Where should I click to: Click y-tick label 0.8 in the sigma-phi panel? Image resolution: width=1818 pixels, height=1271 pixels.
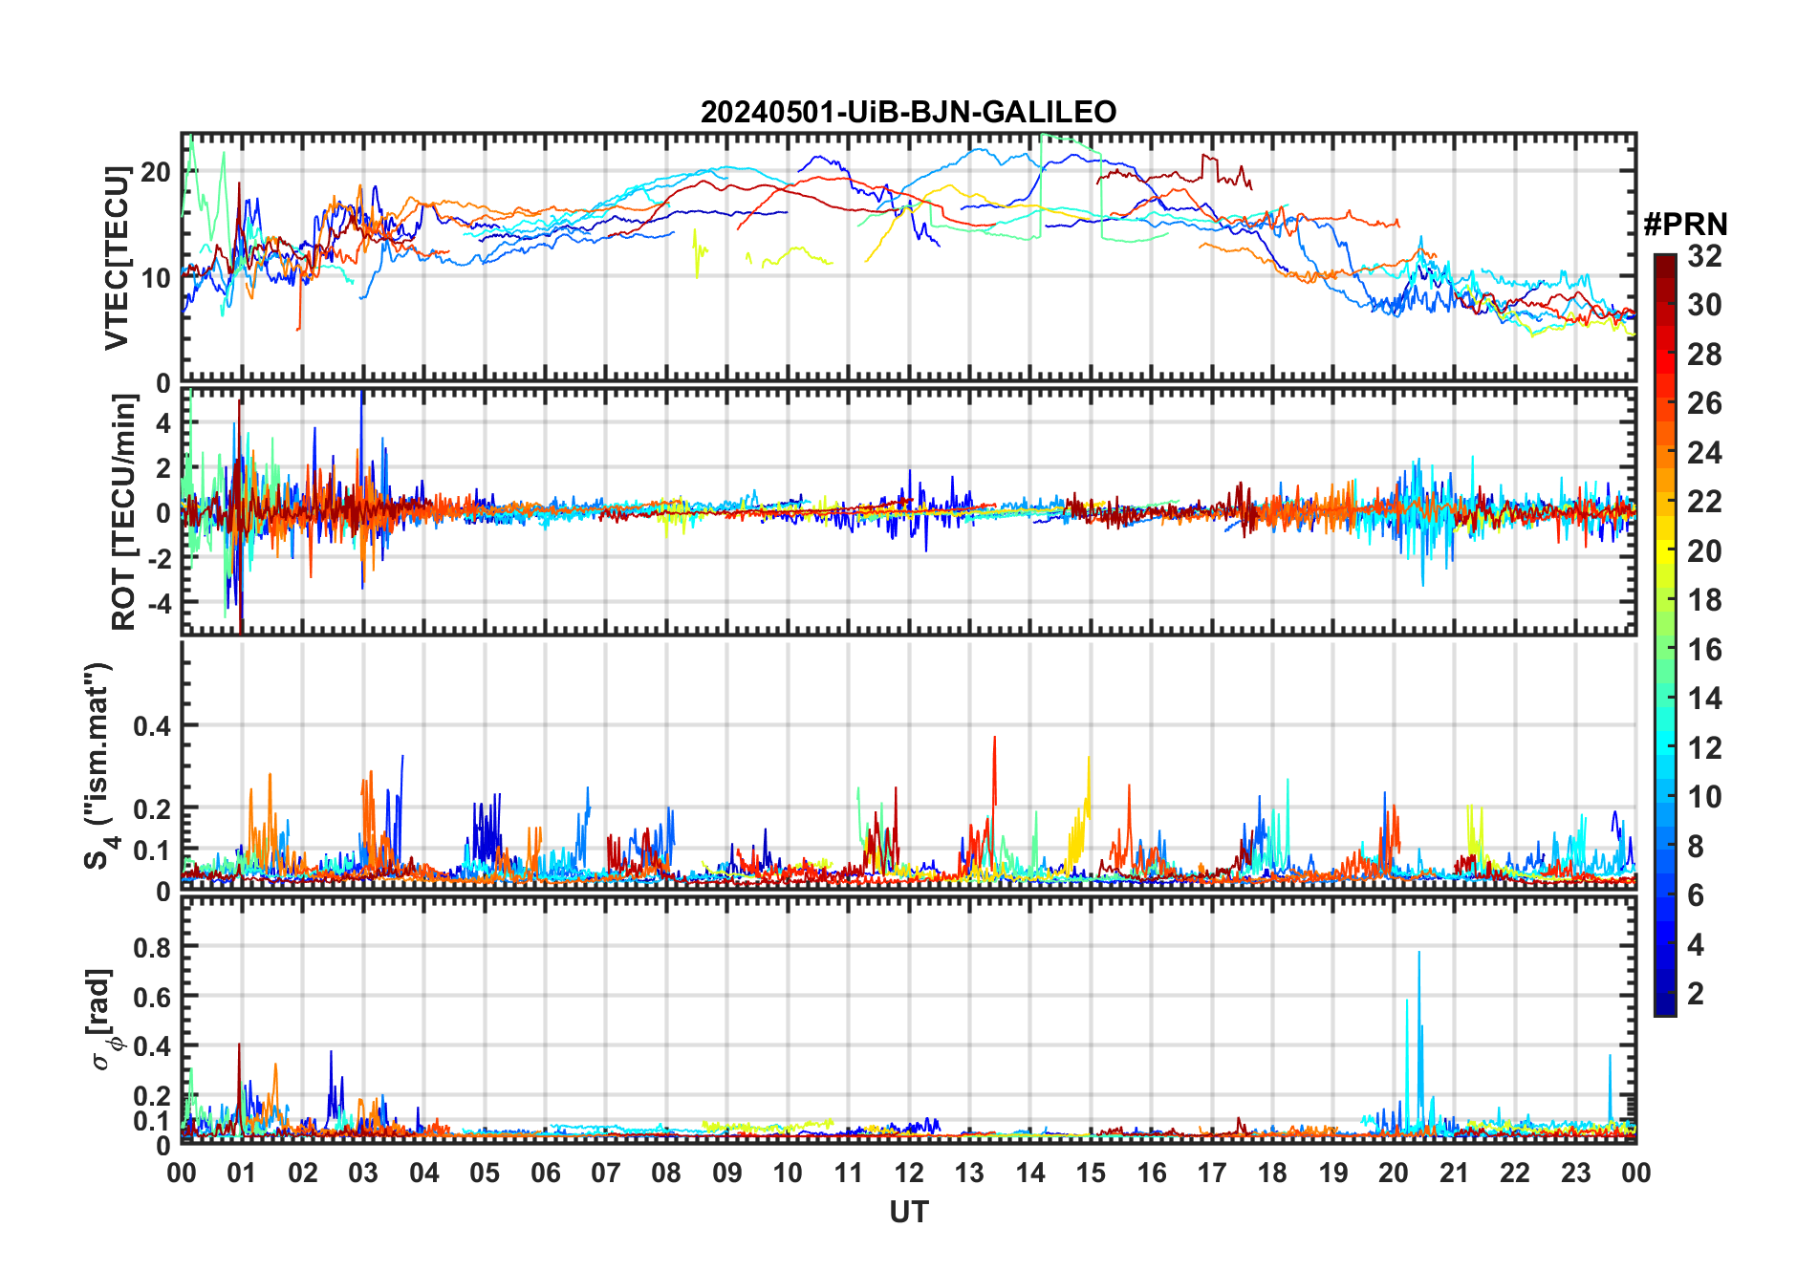click(153, 947)
